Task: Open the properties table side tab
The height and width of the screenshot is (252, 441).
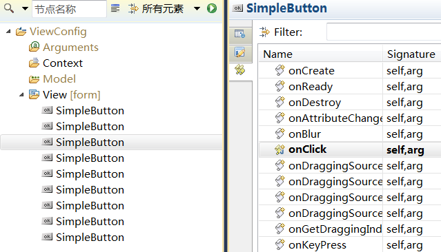Action: coord(240,34)
